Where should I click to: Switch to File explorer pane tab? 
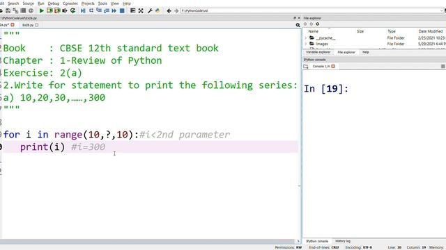tap(346, 53)
